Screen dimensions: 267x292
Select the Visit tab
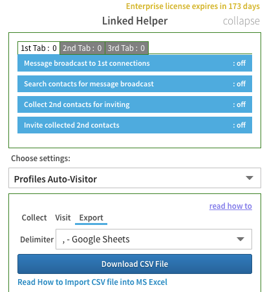[63, 218]
